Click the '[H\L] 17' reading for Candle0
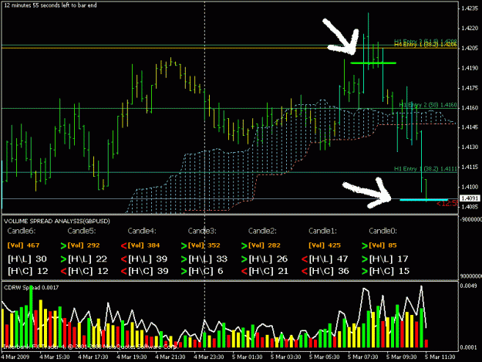The height and width of the screenshot is (362, 482). point(389,259)
